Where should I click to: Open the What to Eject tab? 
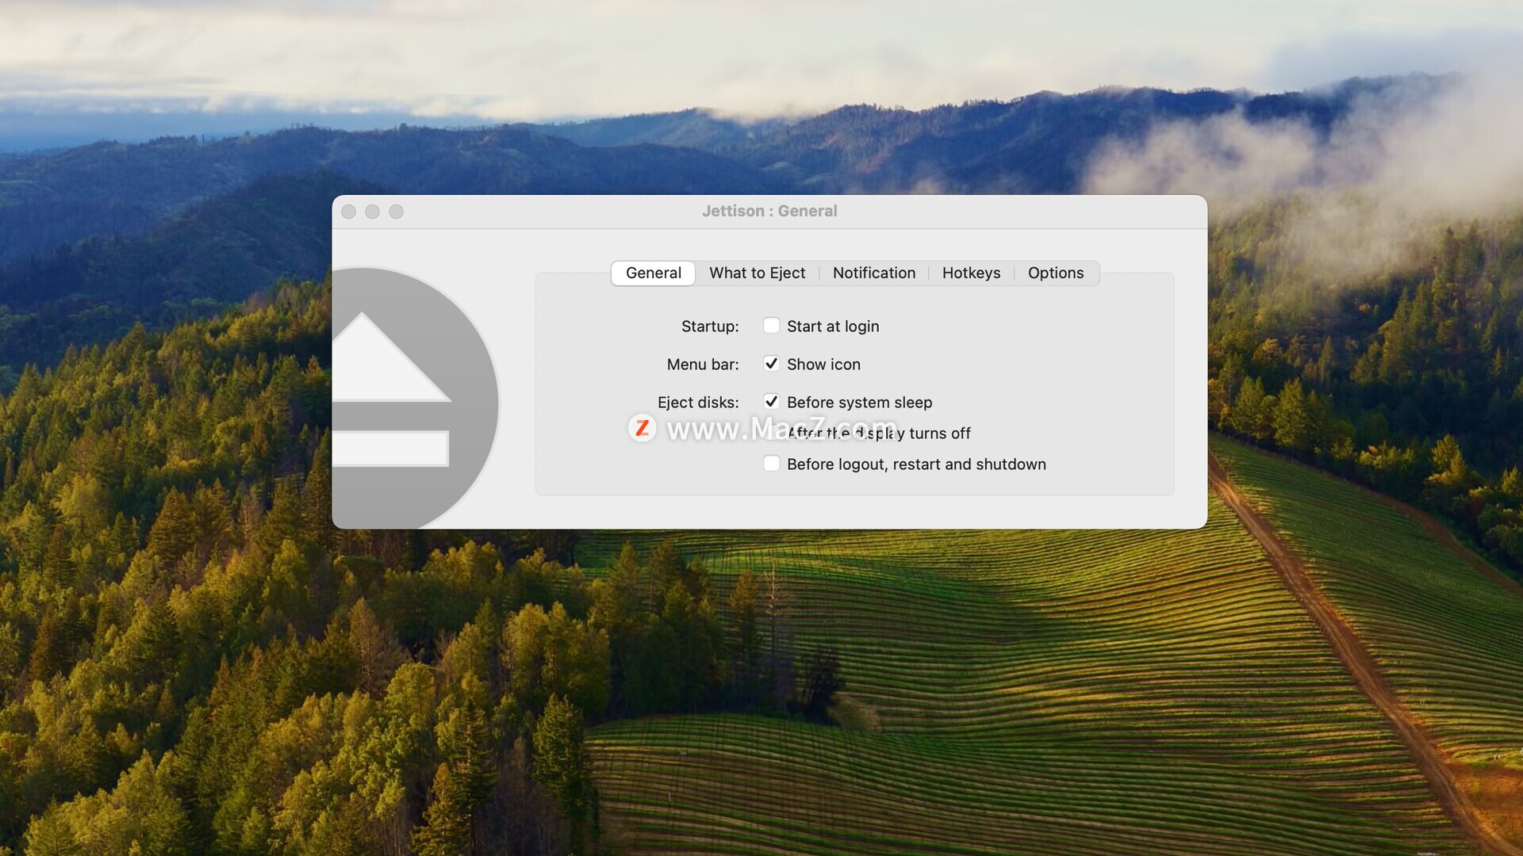757,273
